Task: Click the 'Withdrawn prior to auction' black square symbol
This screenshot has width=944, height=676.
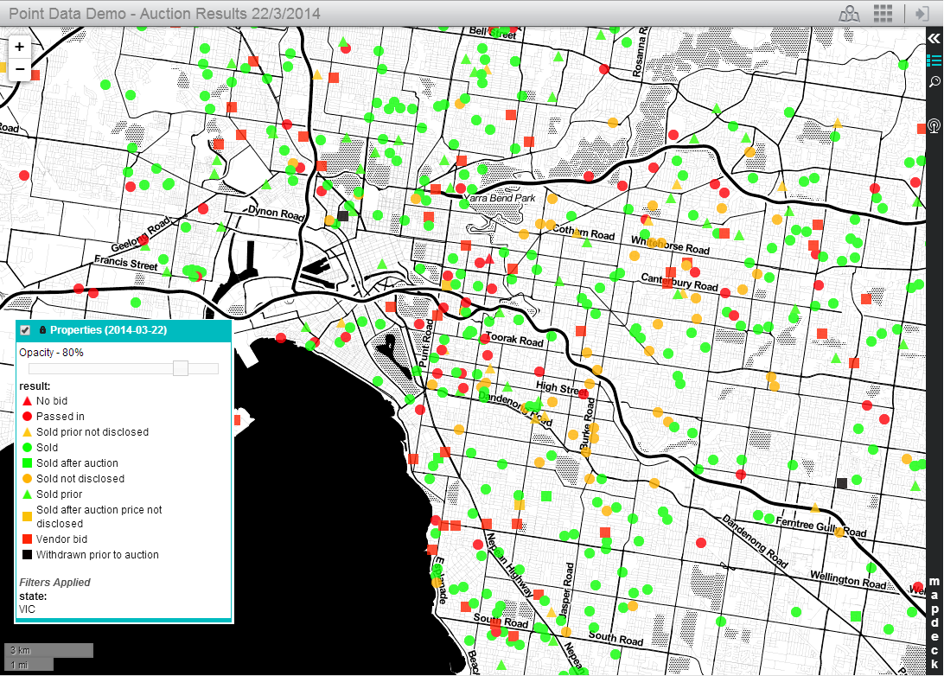Action: 26,554
